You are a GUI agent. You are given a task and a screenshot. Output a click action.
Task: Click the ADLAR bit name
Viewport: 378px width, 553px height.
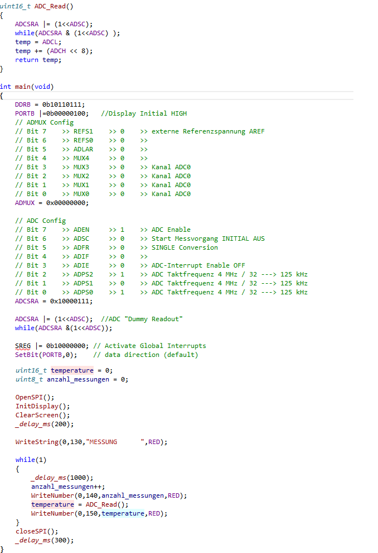click(x=84, y=149)
